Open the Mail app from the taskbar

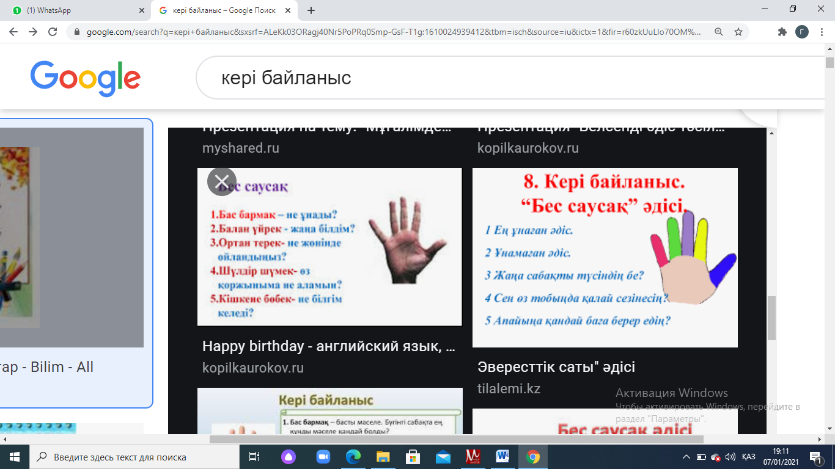coord(443,457)
